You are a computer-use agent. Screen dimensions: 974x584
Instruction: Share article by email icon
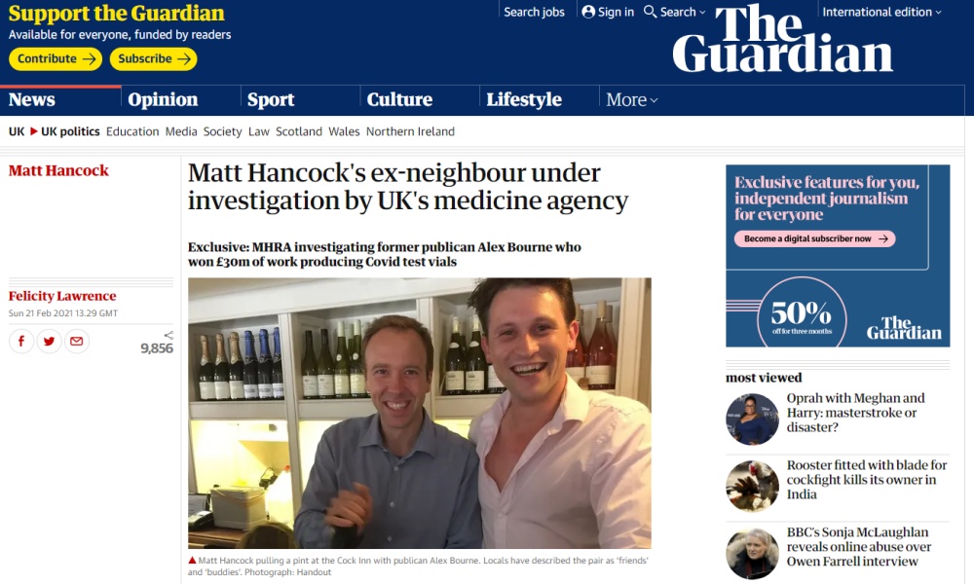(76, 342)
